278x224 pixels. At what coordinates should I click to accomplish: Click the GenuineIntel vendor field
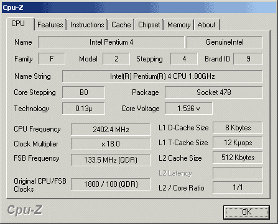[225, 42]
